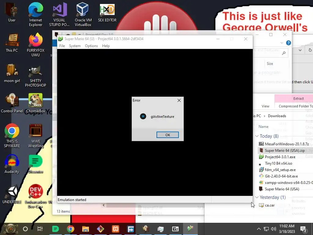Viewport: 313px width, 235px height.
Task: Open Cortana search circle on taskbar
Action: (x=25, y=229)
